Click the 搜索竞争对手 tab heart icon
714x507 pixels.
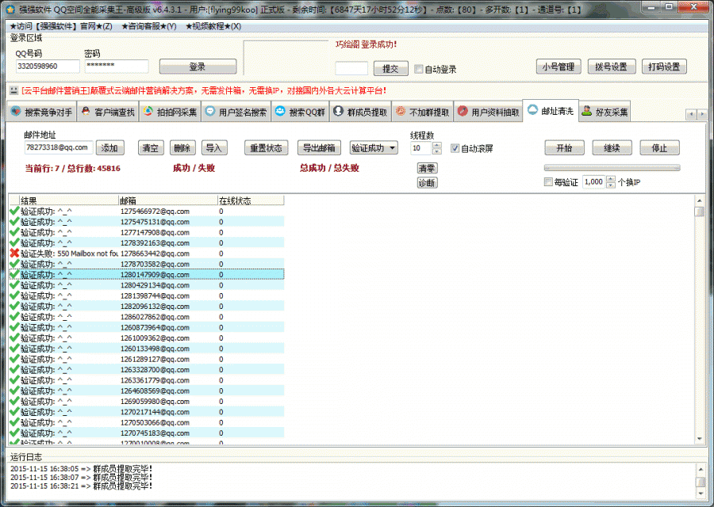16,112
